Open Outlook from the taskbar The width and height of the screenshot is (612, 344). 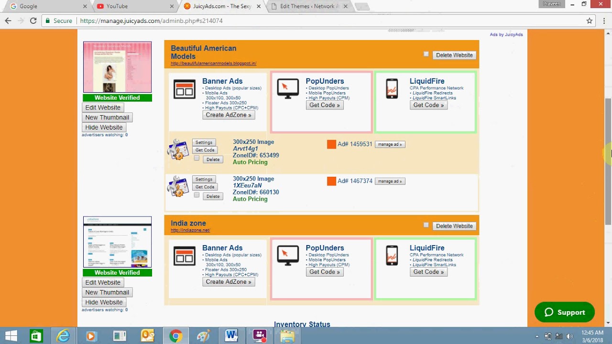coord(148,336)
